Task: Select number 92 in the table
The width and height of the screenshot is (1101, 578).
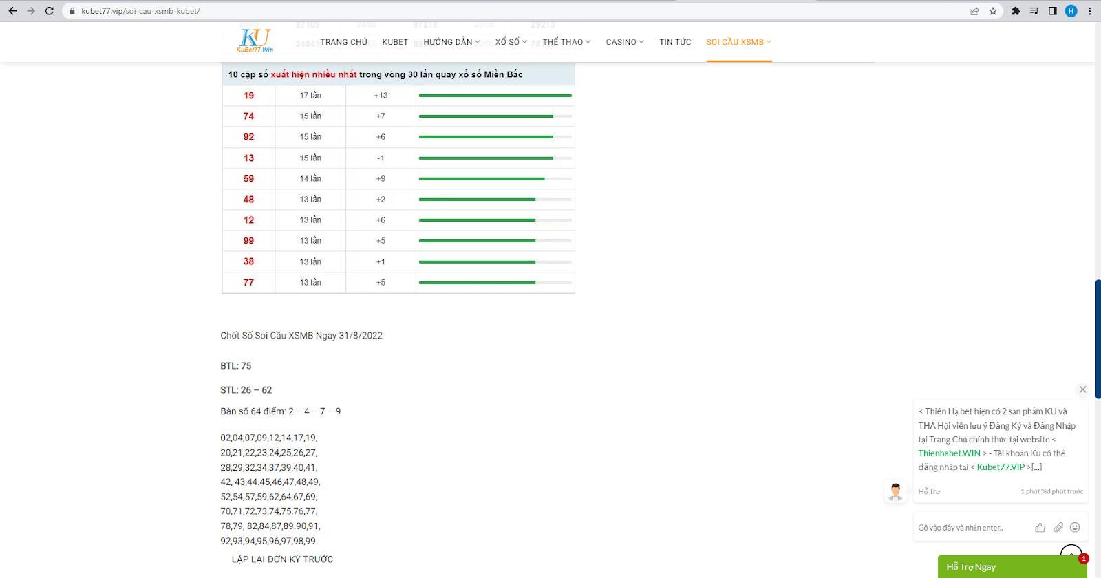Action: [x=248, y=137]
